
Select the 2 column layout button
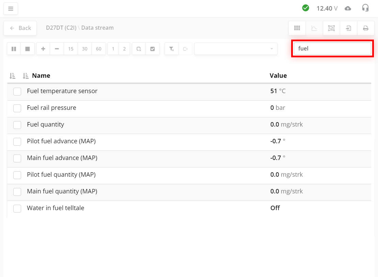(x=124, y=49)
